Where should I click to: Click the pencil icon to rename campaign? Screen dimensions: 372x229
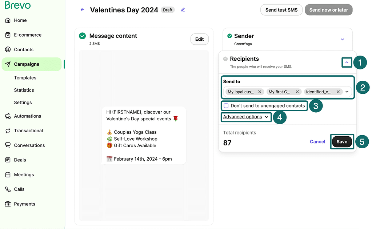[x=183, y=10]
